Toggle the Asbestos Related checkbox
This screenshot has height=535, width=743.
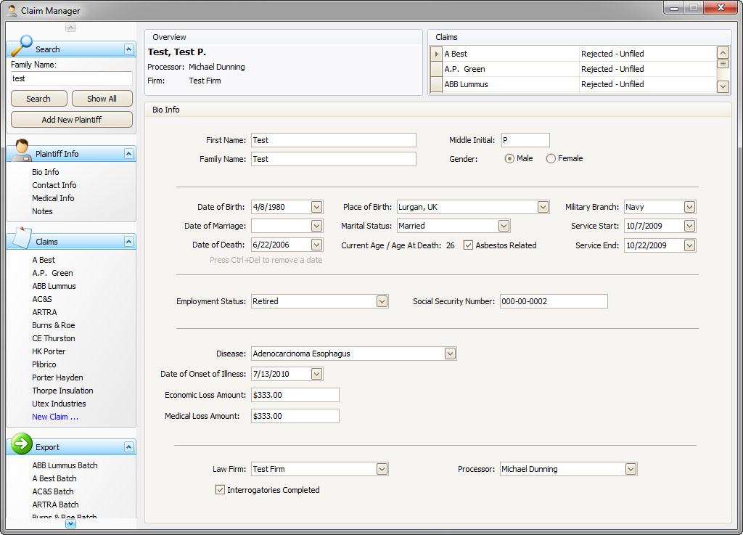[468, 245]
